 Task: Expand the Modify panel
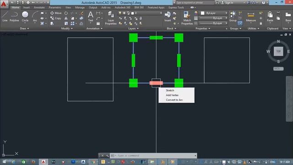point(67,28)
